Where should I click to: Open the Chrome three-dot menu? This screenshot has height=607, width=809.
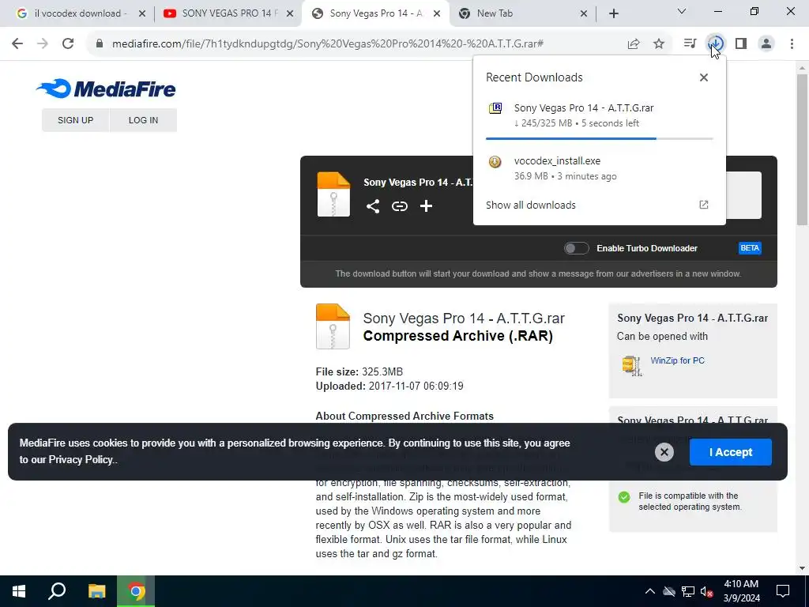point(792,43)
